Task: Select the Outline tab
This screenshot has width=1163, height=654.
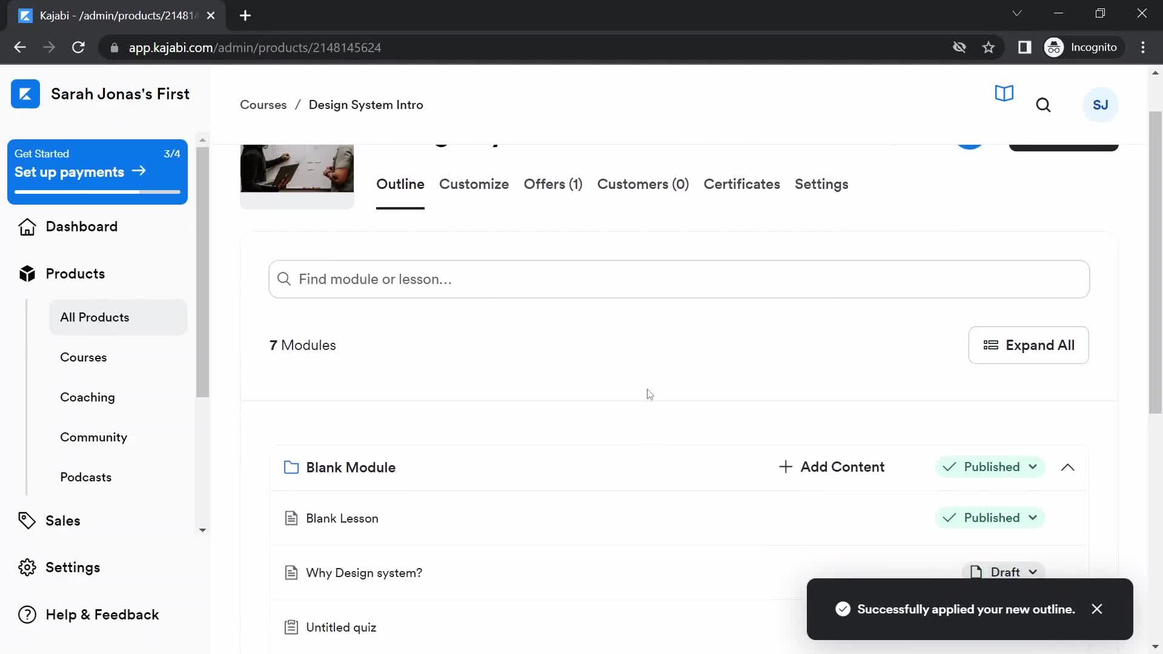Action: click(x=400, y=183)
